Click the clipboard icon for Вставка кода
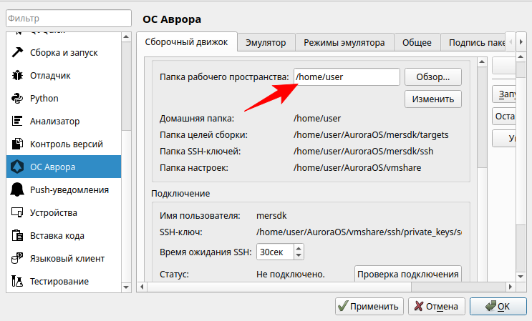The width and height of the screenshot is (532, 321). click(x=17, y=235)
